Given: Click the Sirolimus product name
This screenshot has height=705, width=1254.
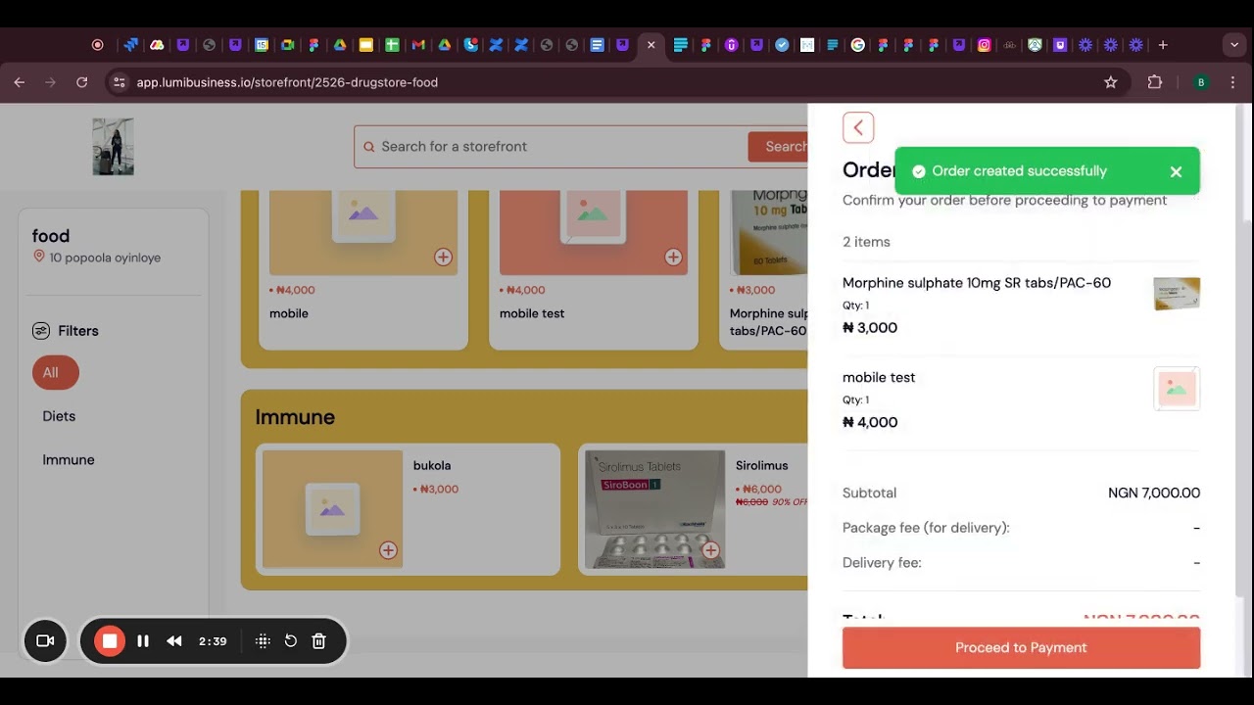Looking at the screenshot, I should [x=762, y=465].
